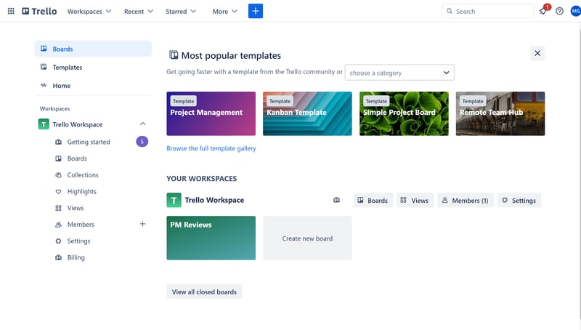Open the Simple Project Board template

click(x=404, y=113)
